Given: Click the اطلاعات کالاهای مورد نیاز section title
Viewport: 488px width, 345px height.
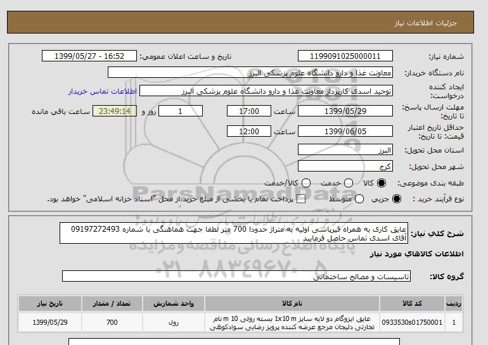Looking at the screenshot, I should pos(417,254).
